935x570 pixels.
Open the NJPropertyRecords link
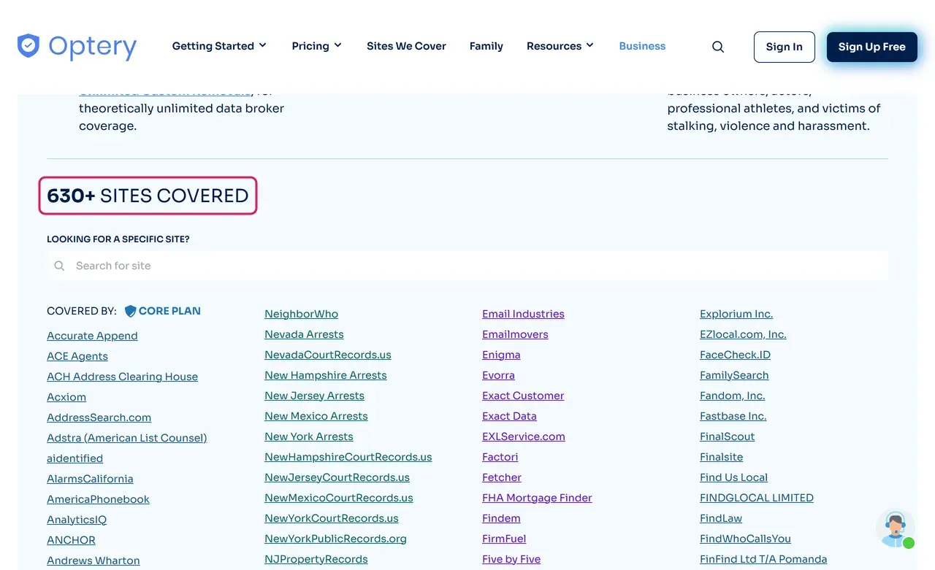[x=316, y=559]
